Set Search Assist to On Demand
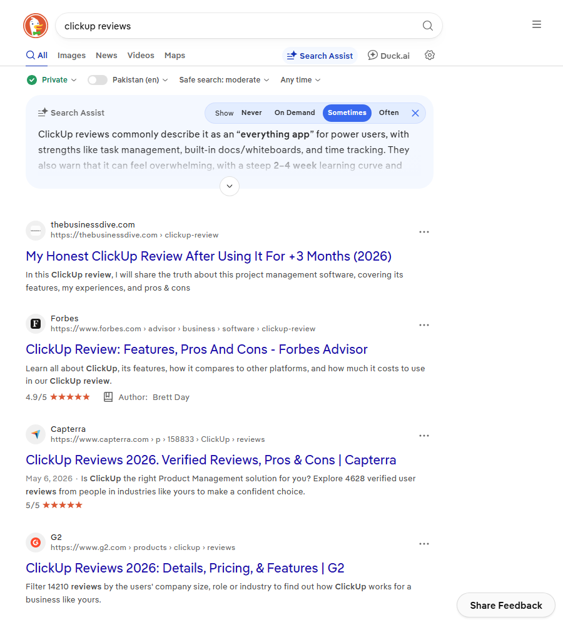 point(295,112)
